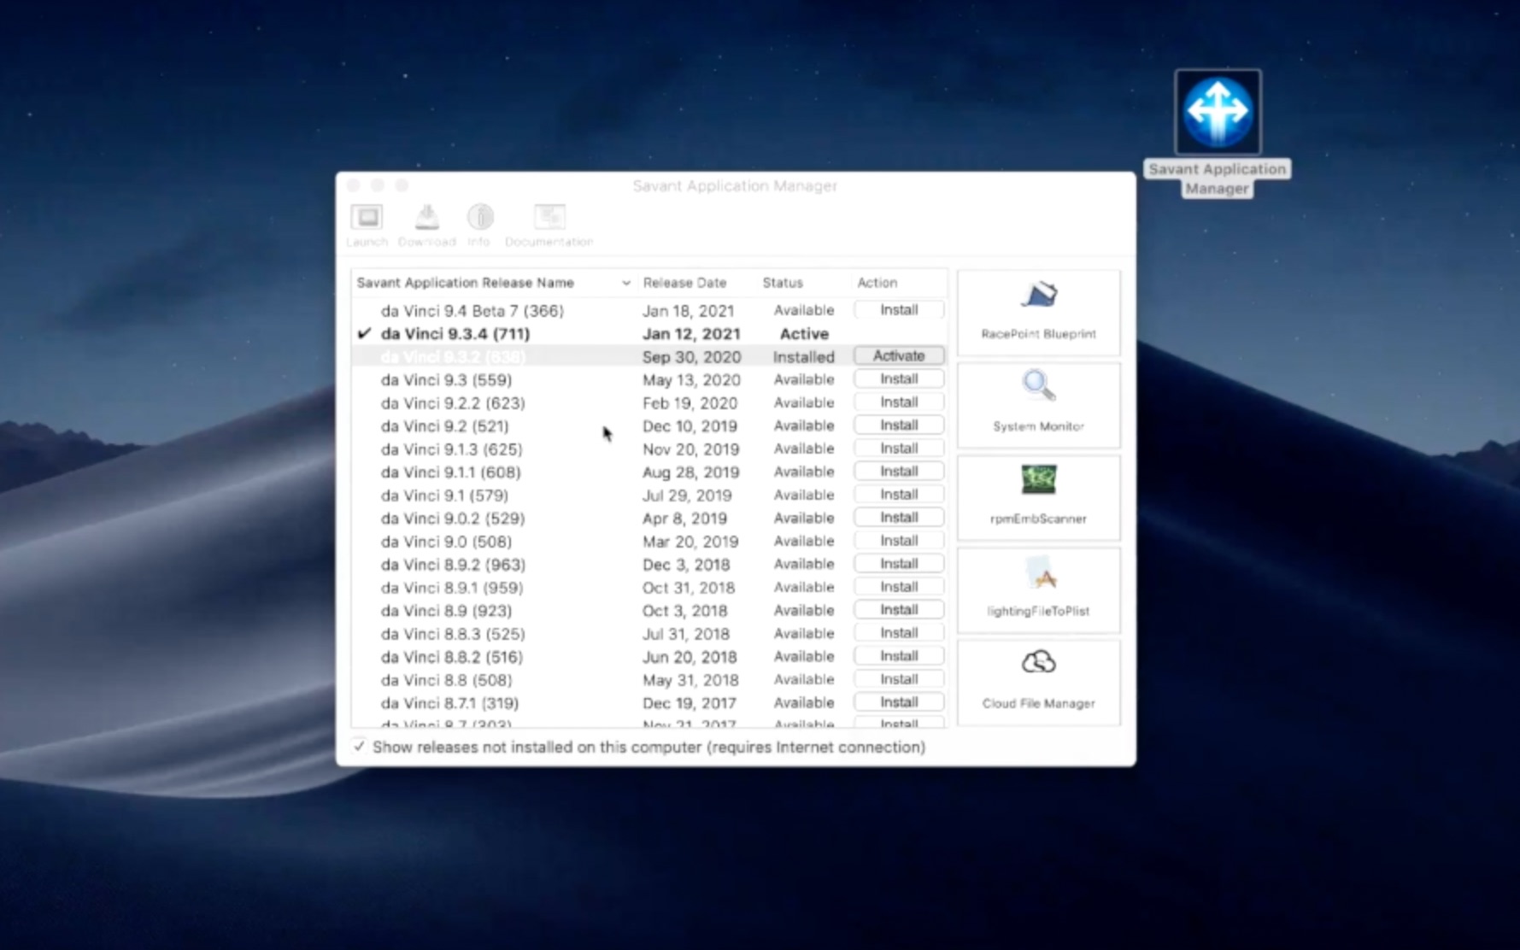1520x950 pixels.
Task: Install da Vinci 8.8.3 (525)
Action: [x=899, y=632]
